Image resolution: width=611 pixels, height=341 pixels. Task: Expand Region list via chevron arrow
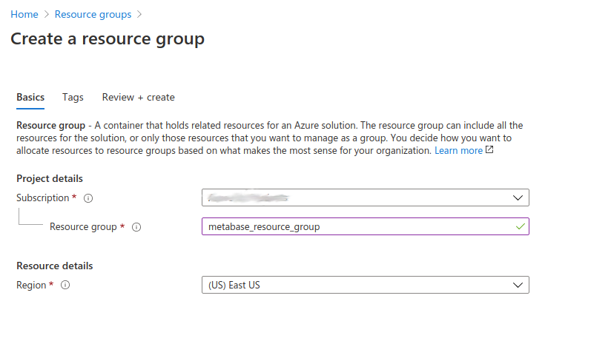pos(518,285)
